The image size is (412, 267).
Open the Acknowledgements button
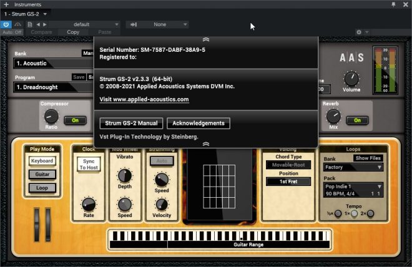point(199,123)
